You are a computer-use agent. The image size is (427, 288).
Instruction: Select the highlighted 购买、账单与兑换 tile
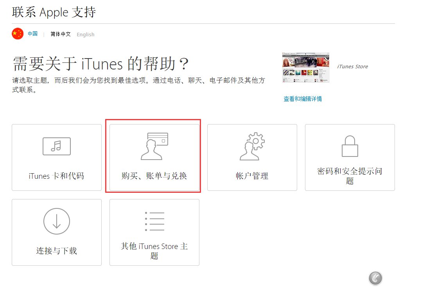pos(154,156)
